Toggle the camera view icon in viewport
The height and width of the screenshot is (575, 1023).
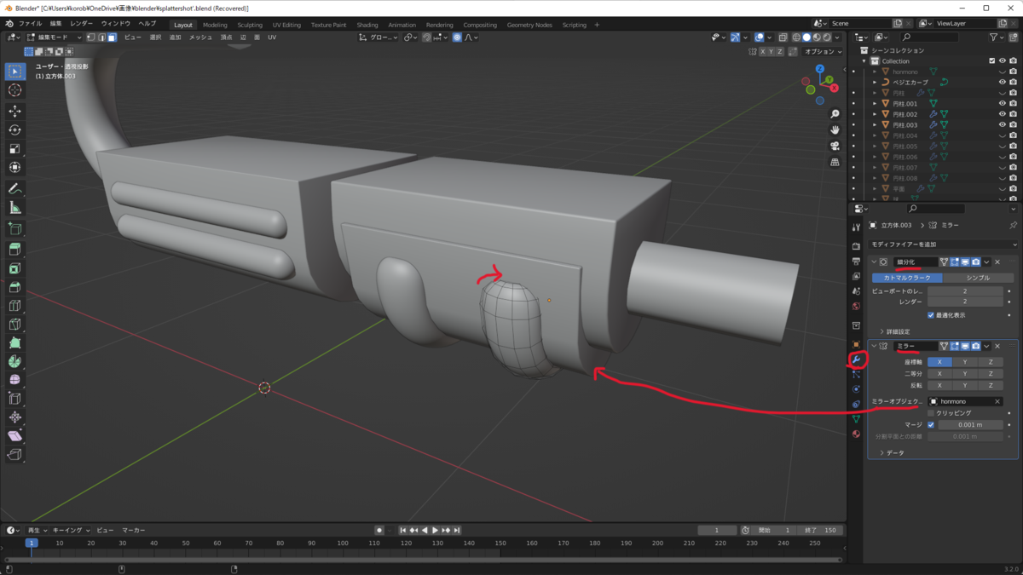click(x=835, y=146)
